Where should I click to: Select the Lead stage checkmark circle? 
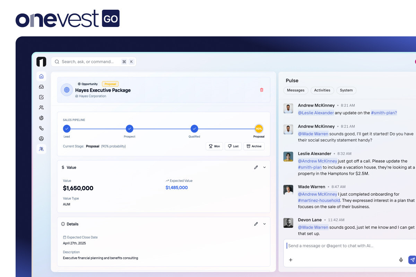click(x=67, y=129)
